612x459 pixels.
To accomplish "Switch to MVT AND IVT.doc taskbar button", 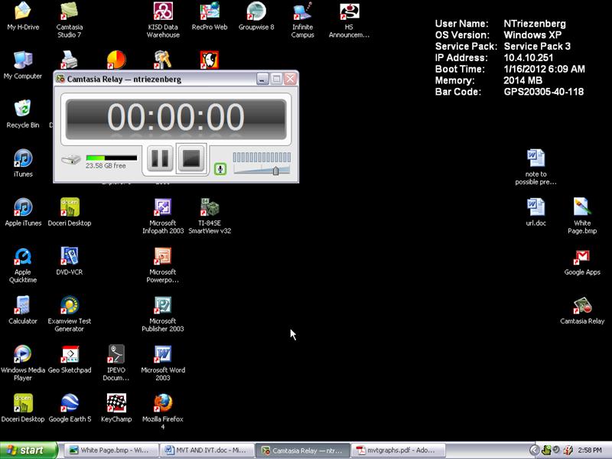I will [207, 451].
